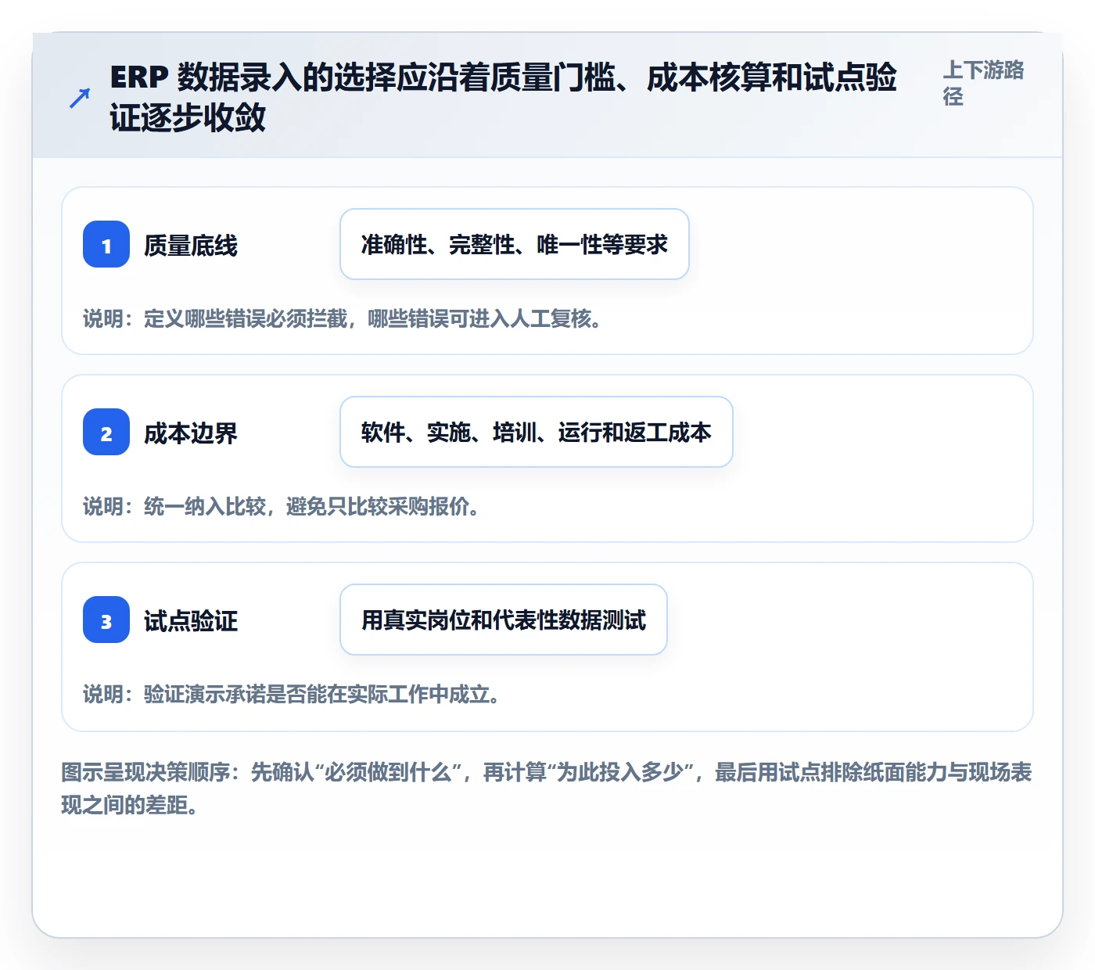This screenshot has width=1095, height=970.
Task: Click the note starting 说明：统一纳入比较
Action: click(x=282, y=506)
